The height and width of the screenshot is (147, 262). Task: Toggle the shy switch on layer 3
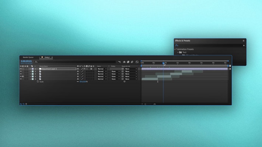(78, 74)
